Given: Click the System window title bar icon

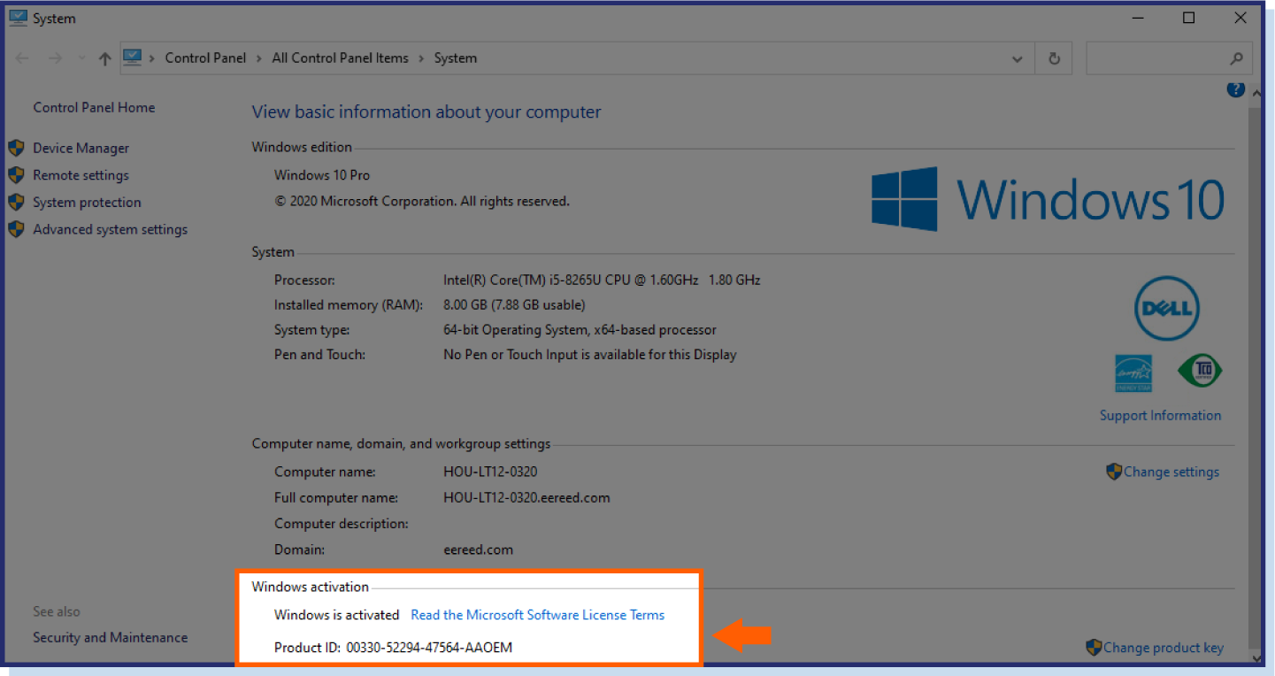Looking at the screenshot, I should (x=18, y=18).
